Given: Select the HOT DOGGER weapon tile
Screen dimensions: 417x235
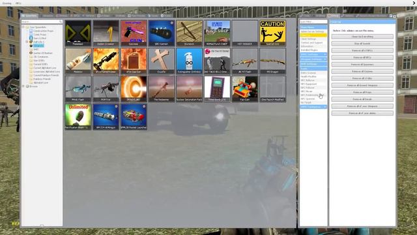Looking at the screenshot, I should coord(245,33).
